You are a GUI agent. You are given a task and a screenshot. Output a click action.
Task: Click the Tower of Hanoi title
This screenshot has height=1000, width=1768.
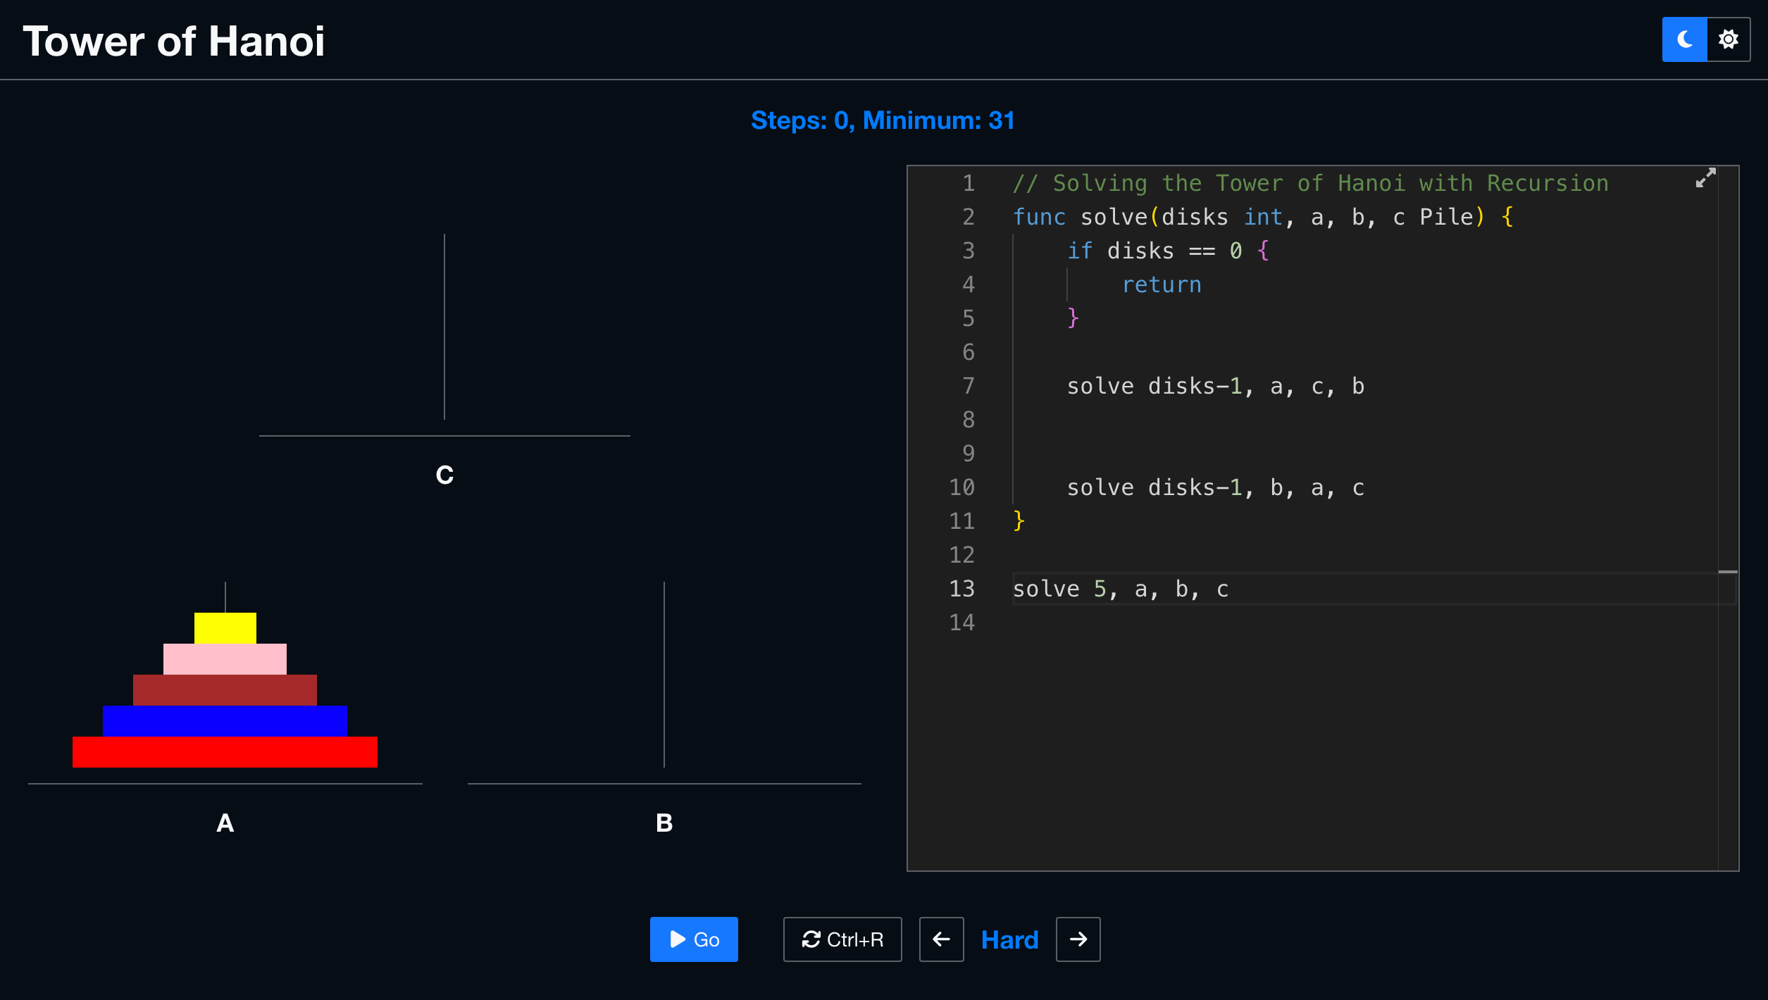point(174,41)
